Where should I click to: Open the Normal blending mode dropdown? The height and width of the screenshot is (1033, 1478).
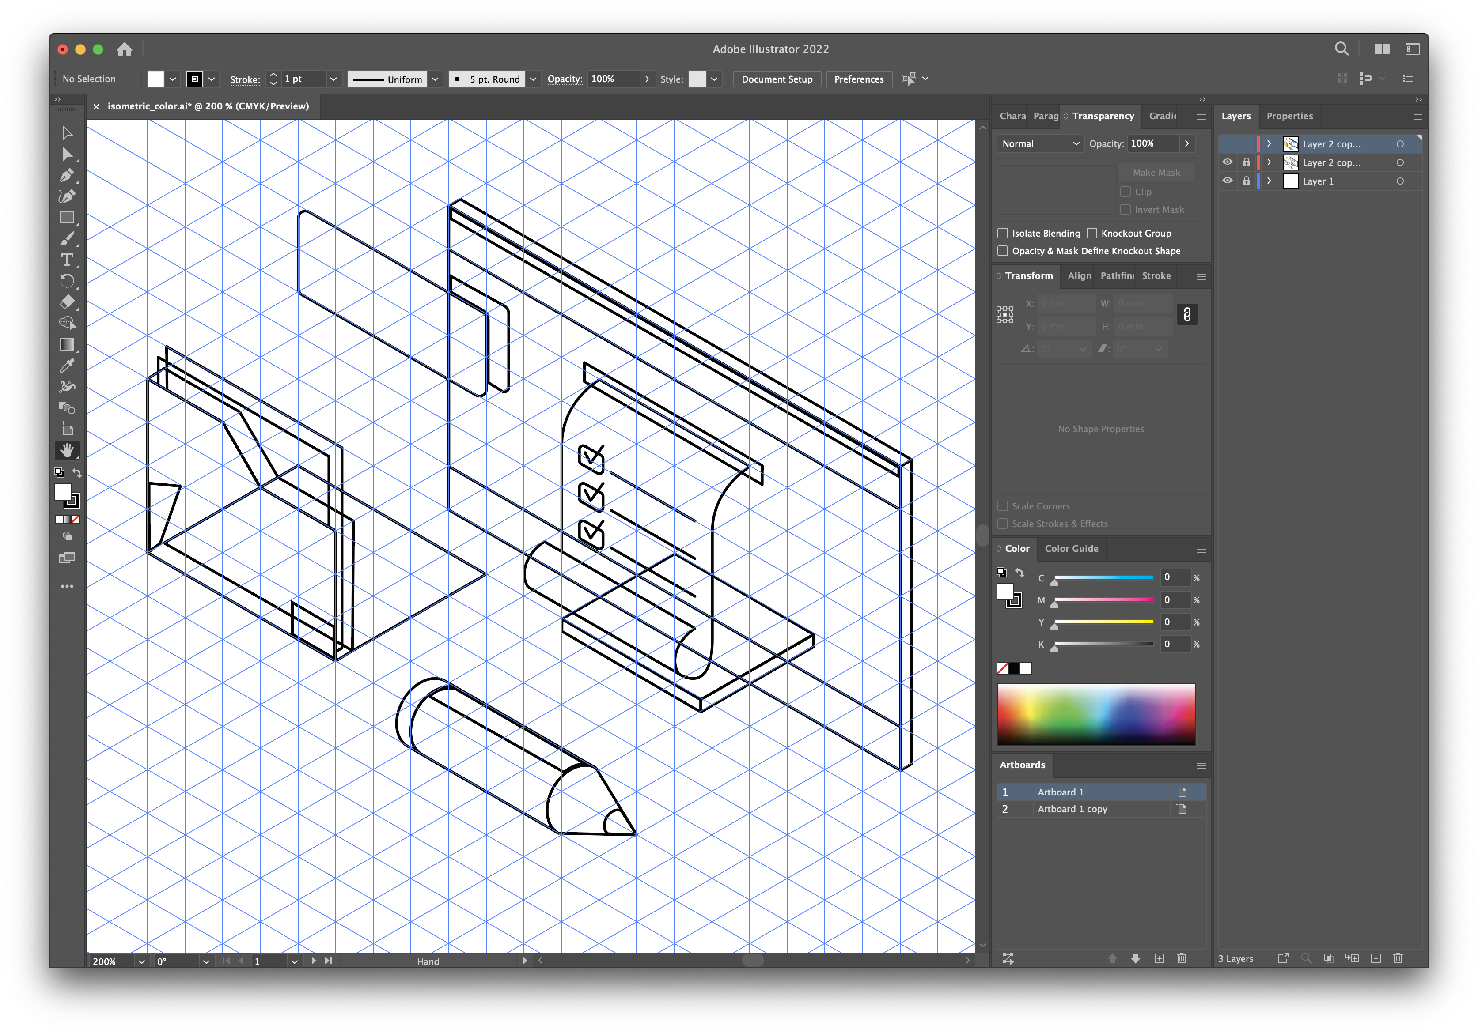click(x=1040, y=143)
